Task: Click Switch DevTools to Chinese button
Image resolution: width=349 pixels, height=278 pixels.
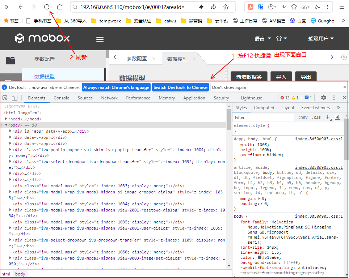Action: (x=180, y=87)
